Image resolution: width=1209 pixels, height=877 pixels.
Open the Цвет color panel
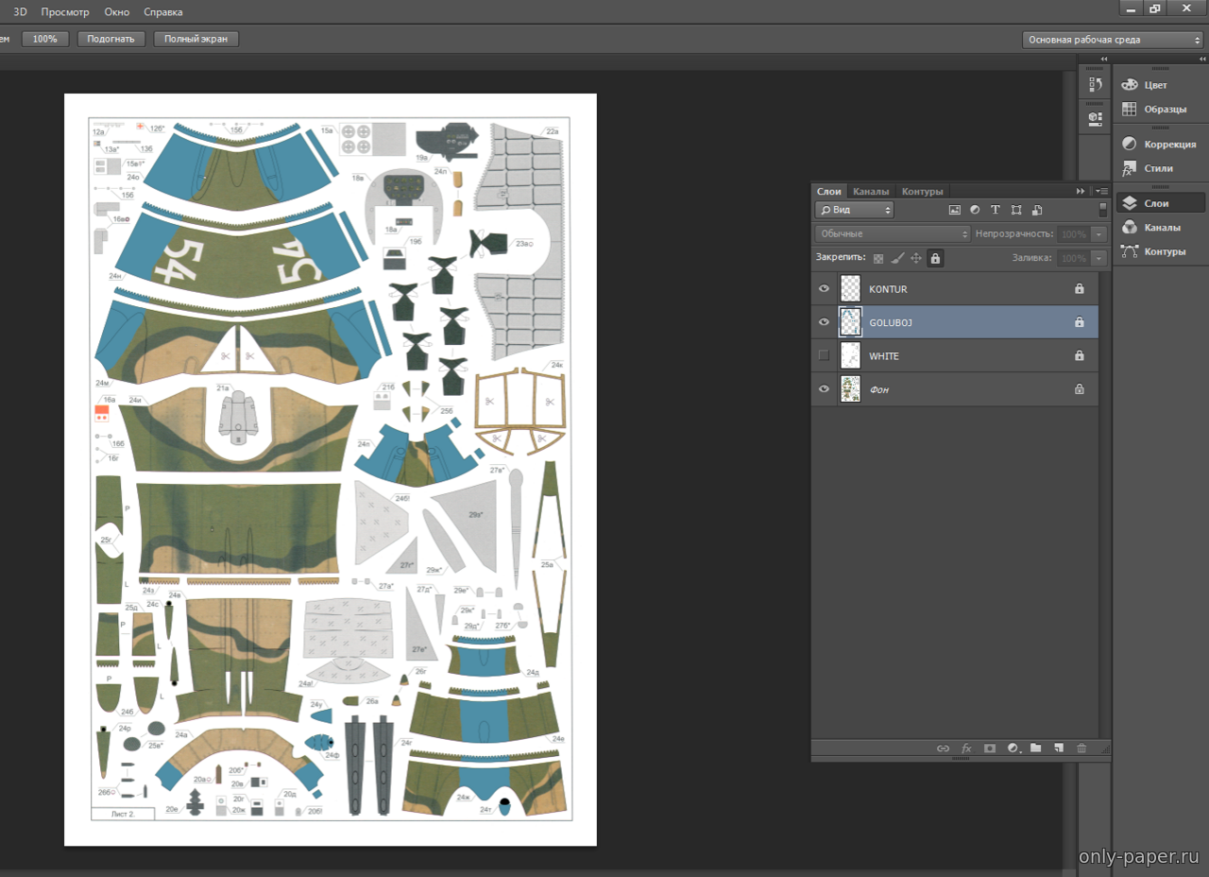click(x=1156, y=85)
